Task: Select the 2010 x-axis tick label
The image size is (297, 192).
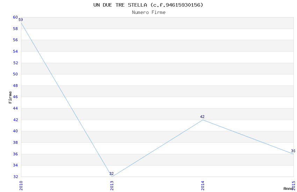Action: 21,185
